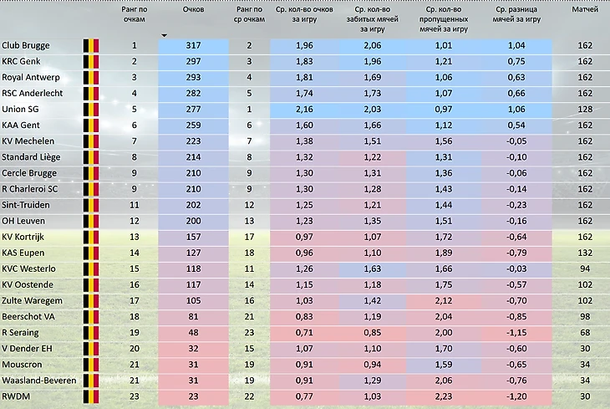Click the flag next to Standard Liège
The image size is (610, 409).
[91, 156]
